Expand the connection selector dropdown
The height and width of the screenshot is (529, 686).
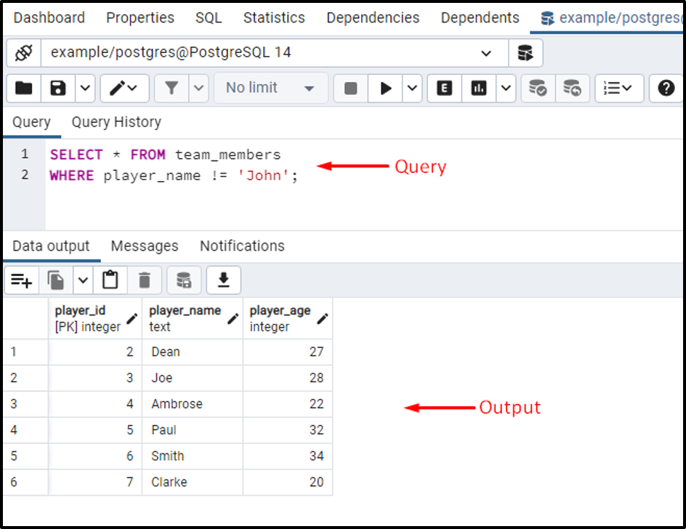click(488, 52)
